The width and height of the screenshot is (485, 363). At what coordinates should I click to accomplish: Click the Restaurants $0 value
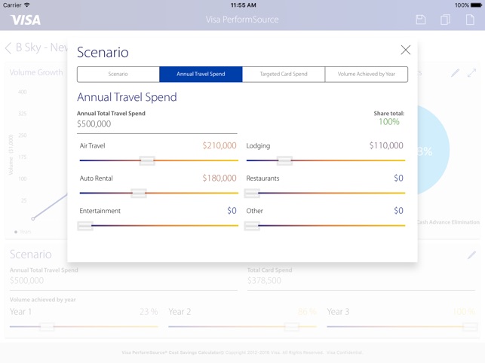pos(398,178)
